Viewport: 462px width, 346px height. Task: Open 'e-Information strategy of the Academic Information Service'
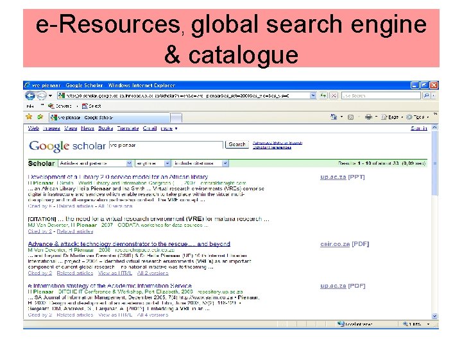click(x=110, y=286)
